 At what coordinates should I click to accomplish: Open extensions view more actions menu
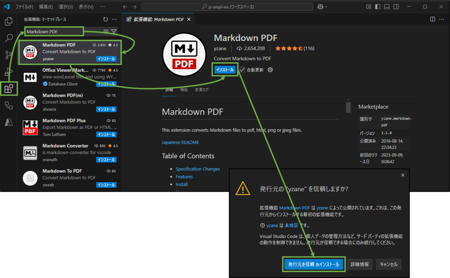(x=114, y=19)
